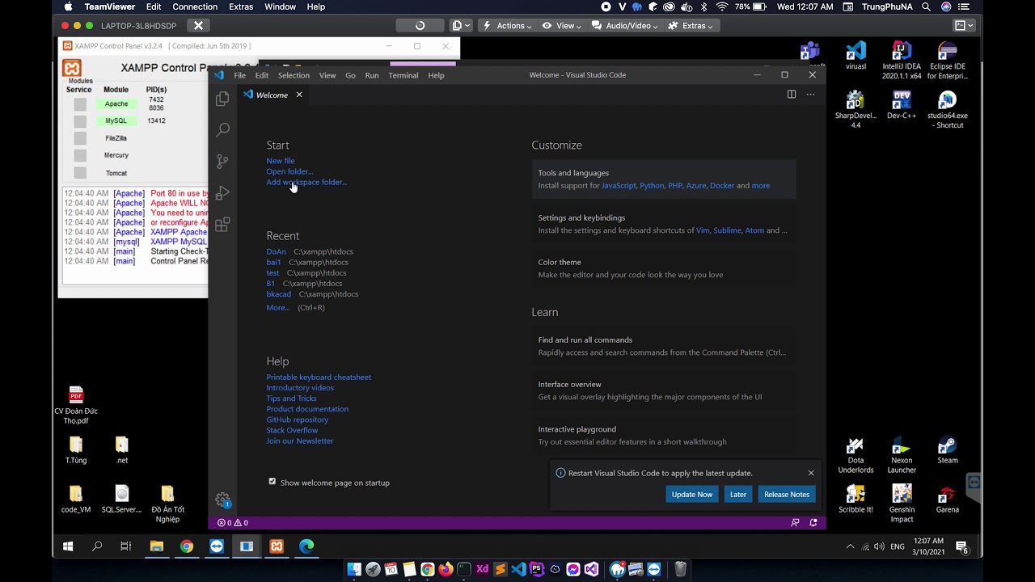Close the Welcome tab
This screenshot has width=1035, height=582.
pyautogui.click(x=299, y=95)
